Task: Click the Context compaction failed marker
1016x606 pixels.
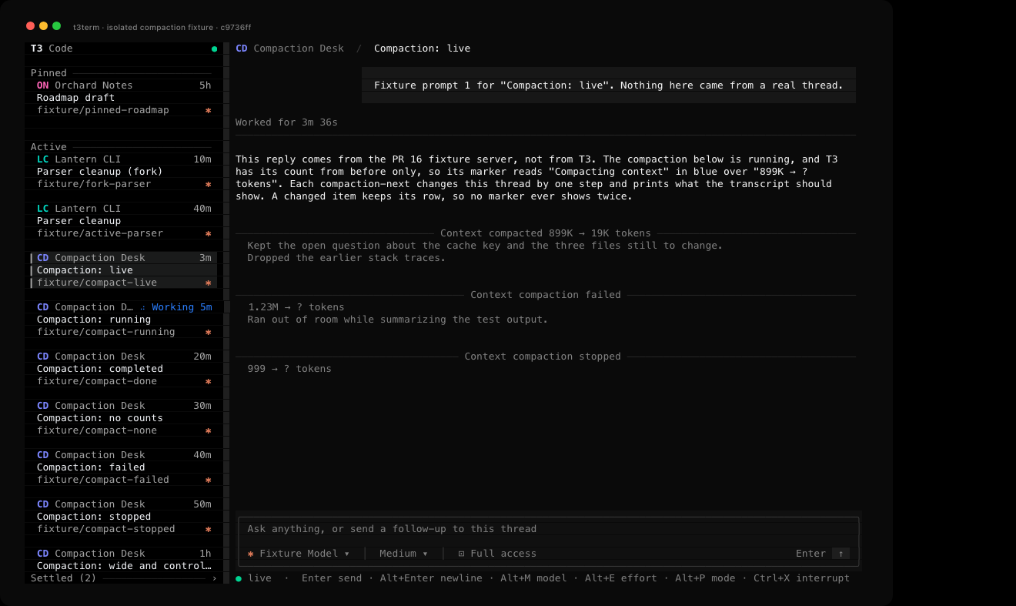Action: (546, 295)
